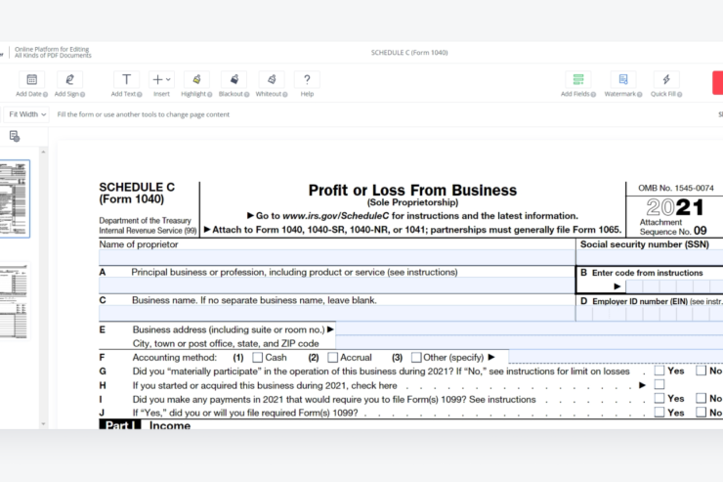Open the second page thumbnail
The height and width of the screenshot is (482, 723).
coord(15,301)
